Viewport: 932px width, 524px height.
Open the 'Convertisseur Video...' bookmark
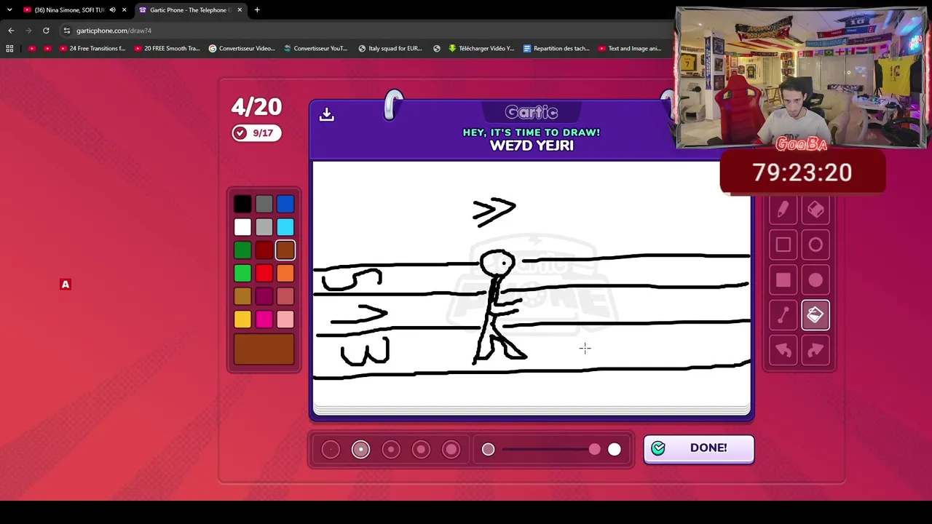coord(242,49)
